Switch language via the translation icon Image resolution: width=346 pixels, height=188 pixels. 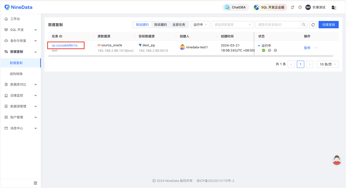334,7
